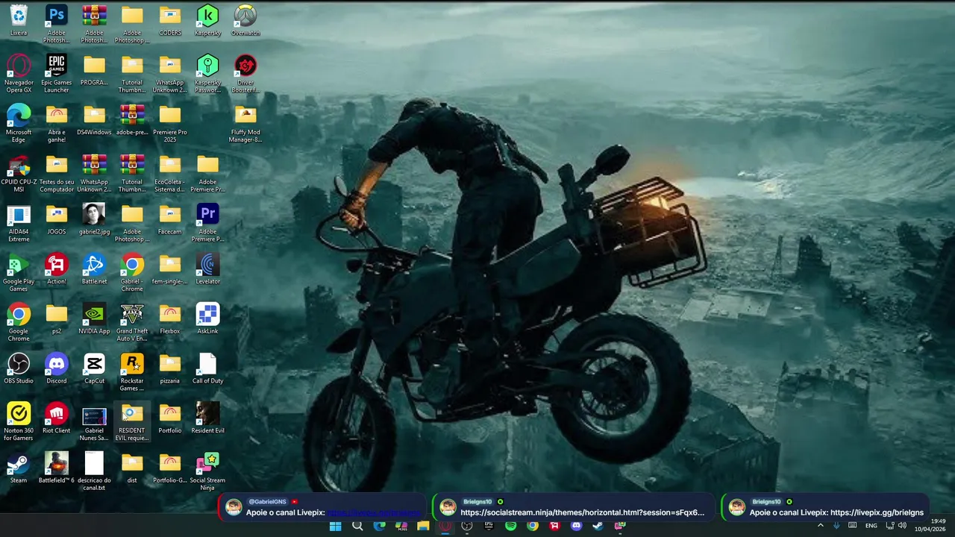Click the OBS Studio shortcut
955x537 pixels.
click(x=19, y=368)
